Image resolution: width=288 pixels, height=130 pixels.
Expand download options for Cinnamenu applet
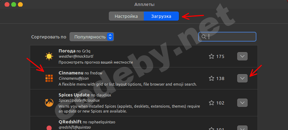[x=242, y=78]
